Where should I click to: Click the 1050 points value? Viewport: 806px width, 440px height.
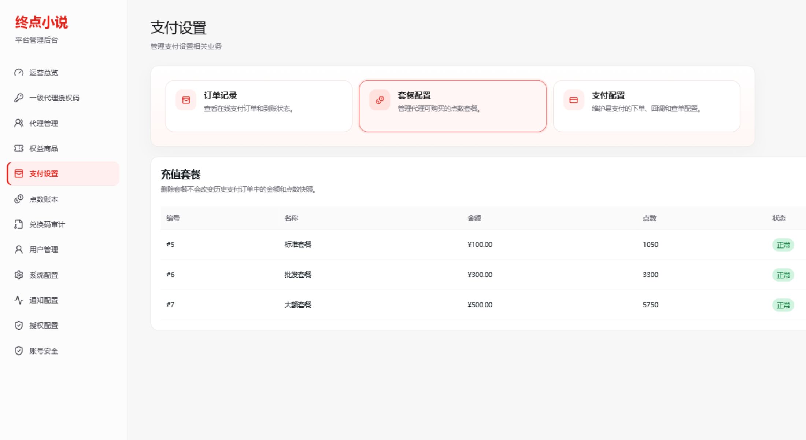pos(650,245)
